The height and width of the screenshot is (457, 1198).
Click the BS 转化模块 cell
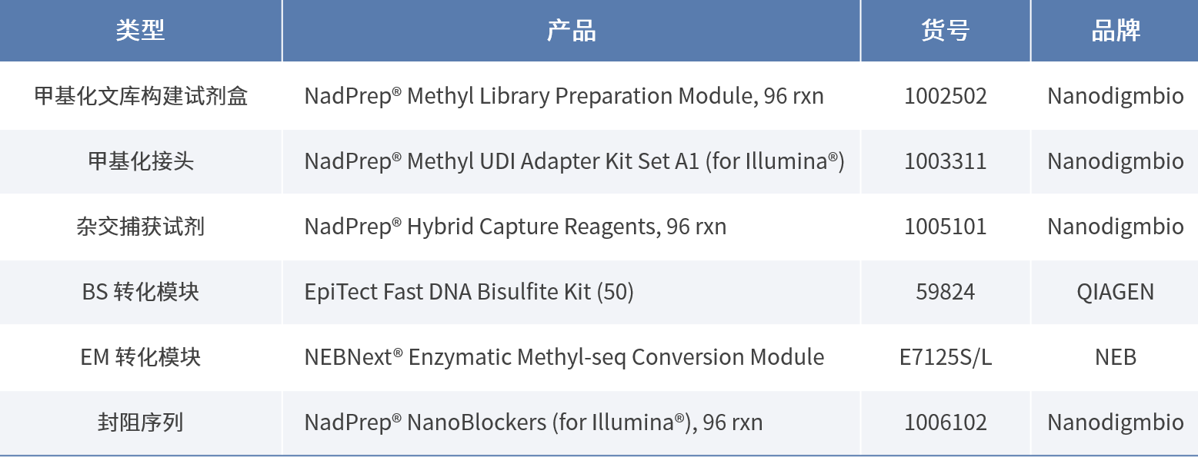[141, 292]
